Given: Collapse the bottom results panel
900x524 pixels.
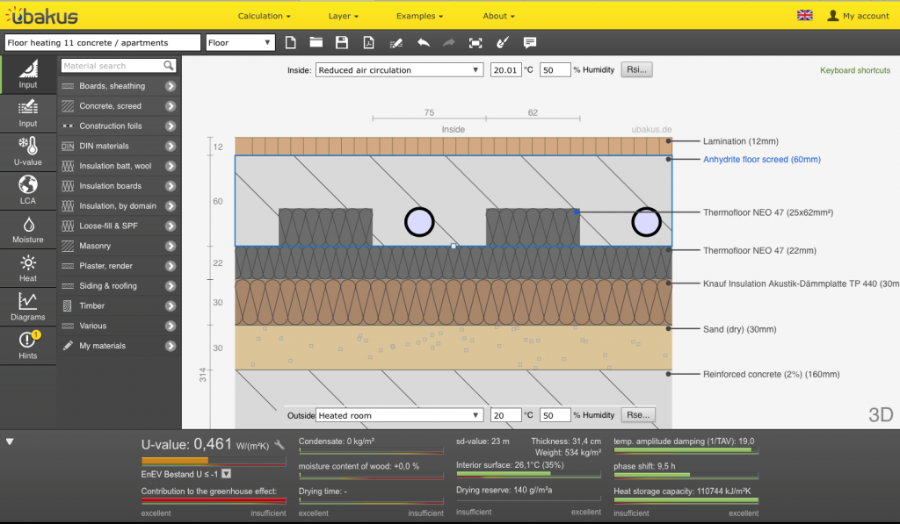Looking at the screenshot, I should point(10,441).
